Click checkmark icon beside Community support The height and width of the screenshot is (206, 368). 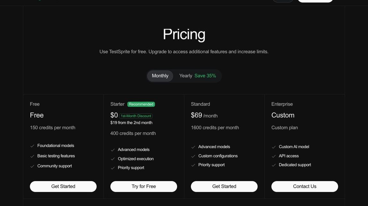32,166
